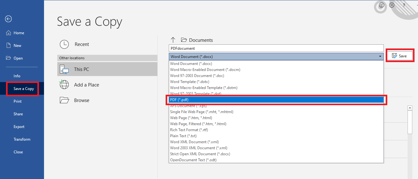Click the vertical scrollbar thumb in file list
The image size is (418, 179).
pyautogui.click(x=410, y=122)
